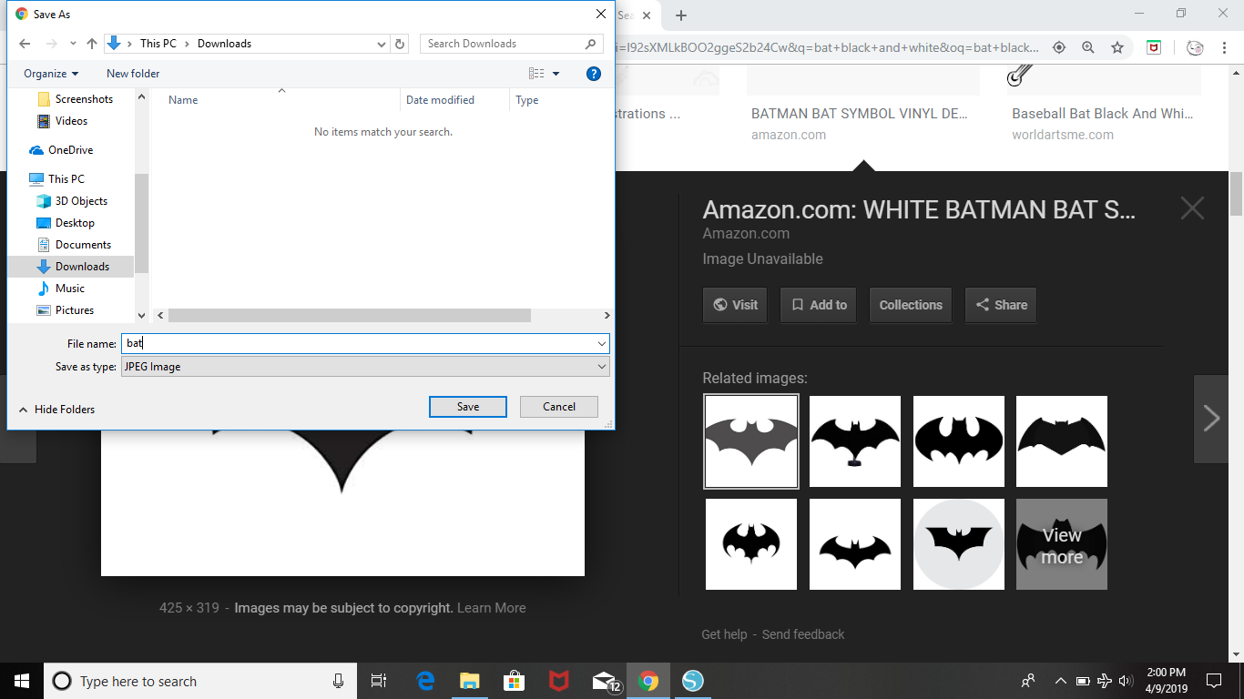Sort by Name column header

pos(183,100)
